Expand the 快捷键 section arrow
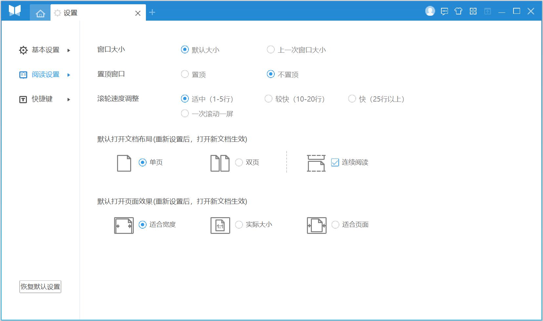 pyautogui.click(x=69, y=99)
